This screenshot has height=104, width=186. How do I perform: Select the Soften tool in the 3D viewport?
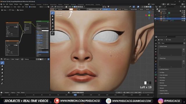pos(53,16)
